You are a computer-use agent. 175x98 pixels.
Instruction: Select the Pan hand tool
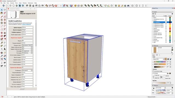(x=5, y=53)
